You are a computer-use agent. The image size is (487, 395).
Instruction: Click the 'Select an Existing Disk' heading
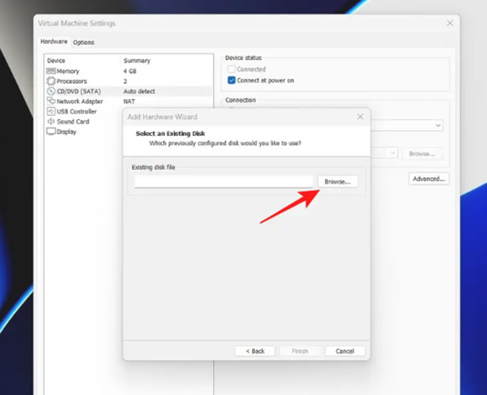tap(170, 134)
